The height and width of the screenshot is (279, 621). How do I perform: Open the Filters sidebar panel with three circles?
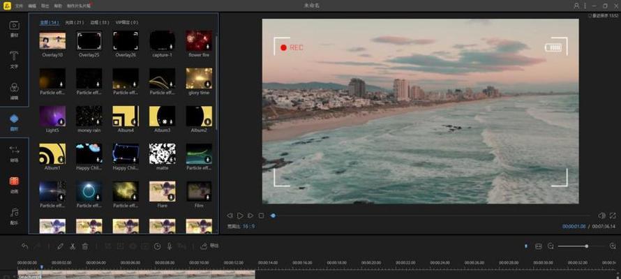pos(14,91)
